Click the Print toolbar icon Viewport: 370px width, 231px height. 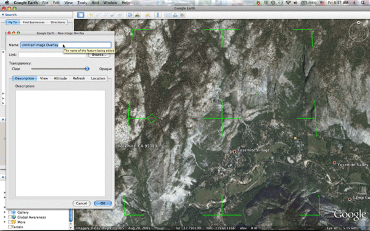175,15
